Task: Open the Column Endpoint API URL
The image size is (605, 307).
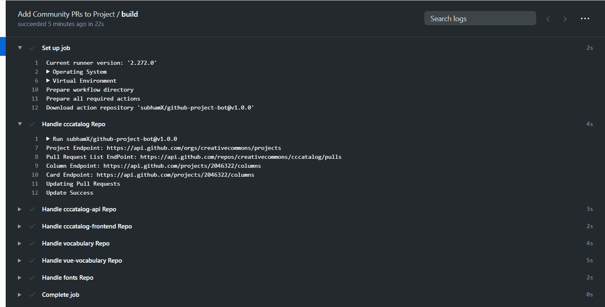Action: pos(182,166)
